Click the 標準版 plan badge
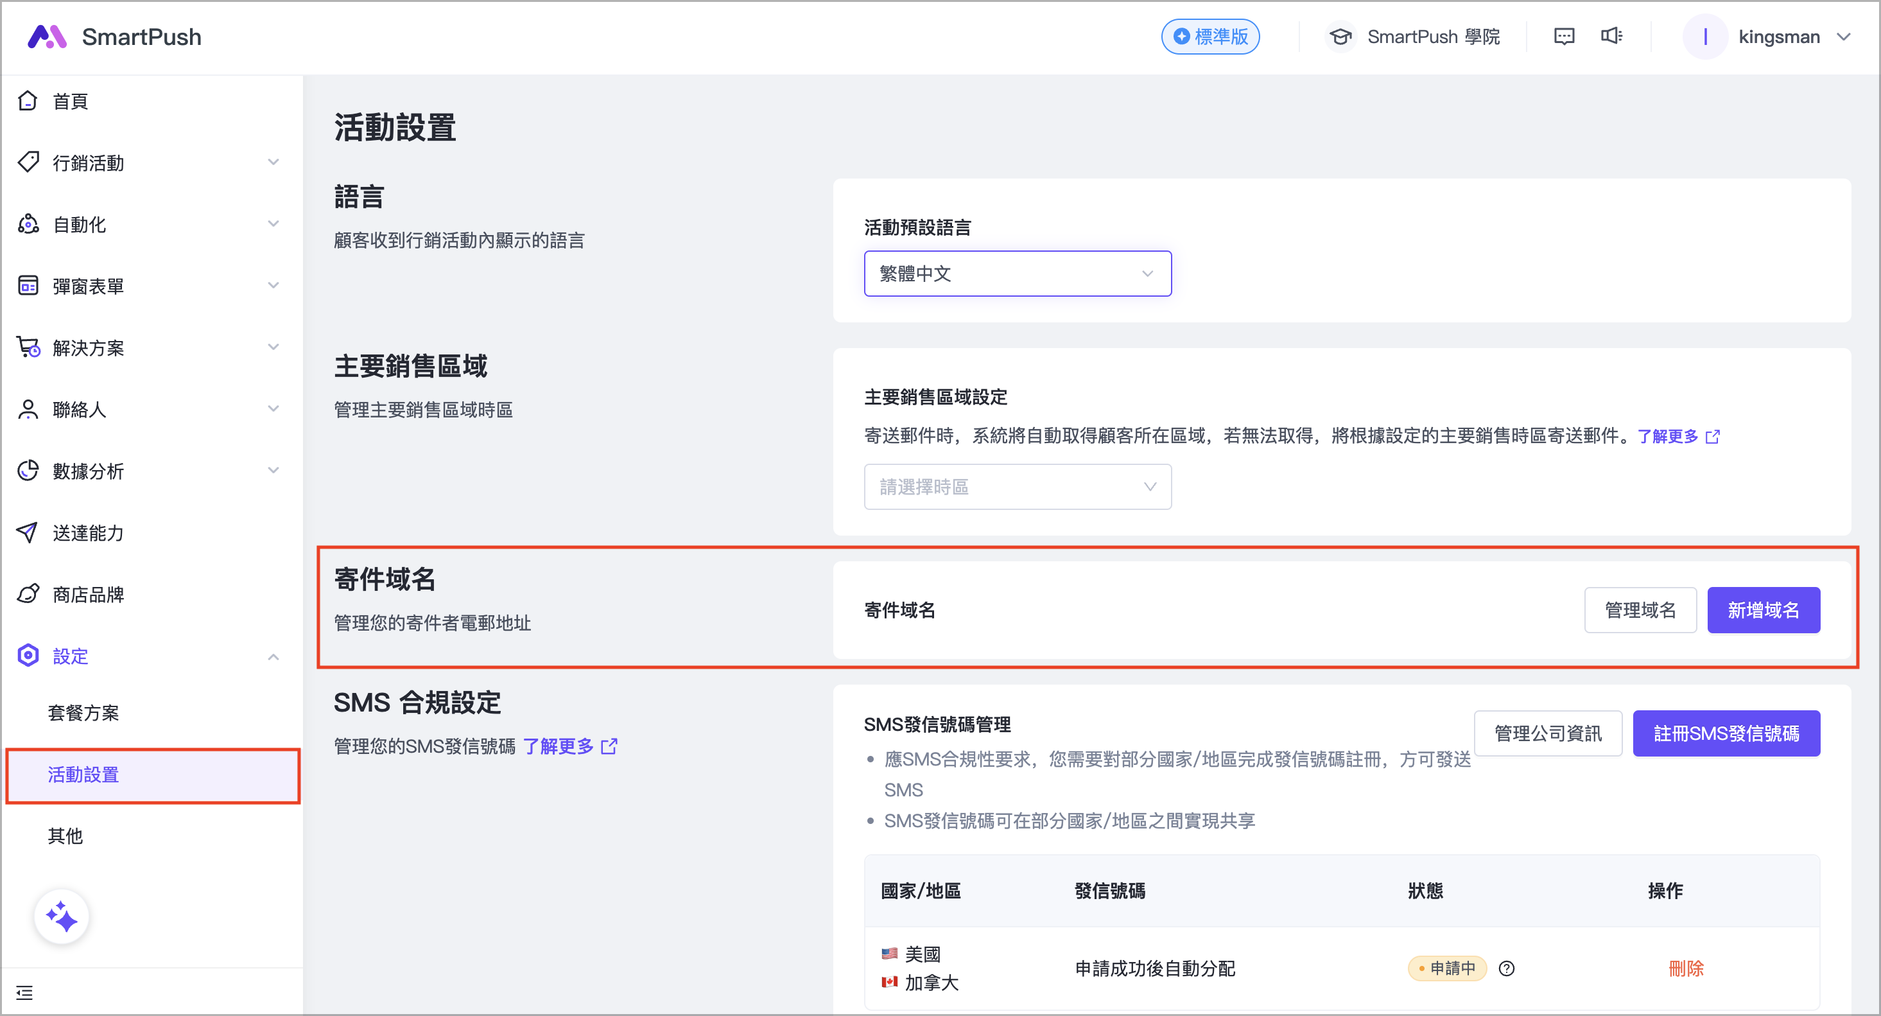Viewport: 1881px width, 1016px height. coord(1210,37)
